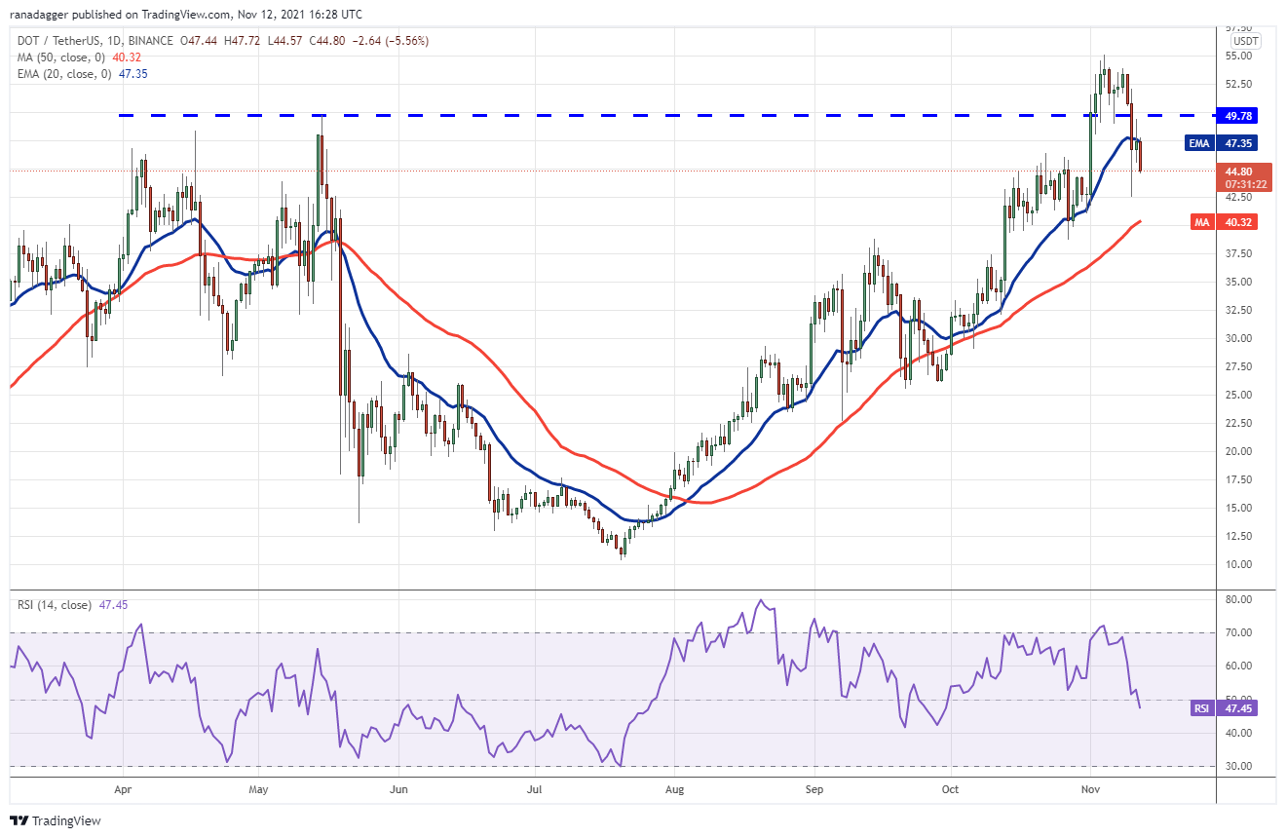Click the Jul label on time axis
Viewport: 1286px width, 838px height.
(533, 789)
